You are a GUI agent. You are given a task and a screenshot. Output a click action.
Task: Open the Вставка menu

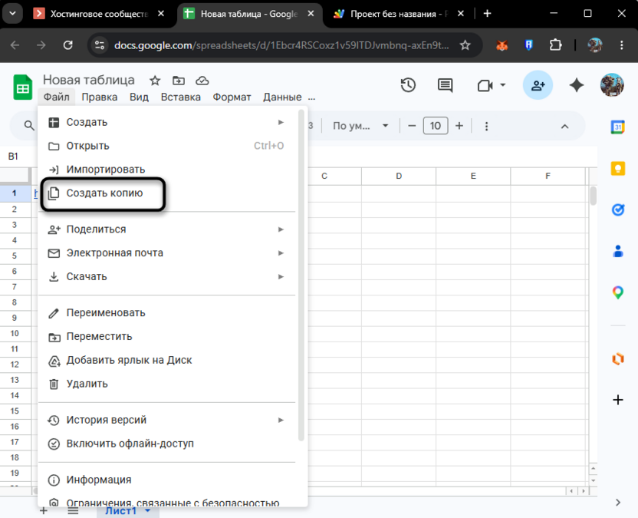pos(181,97)
